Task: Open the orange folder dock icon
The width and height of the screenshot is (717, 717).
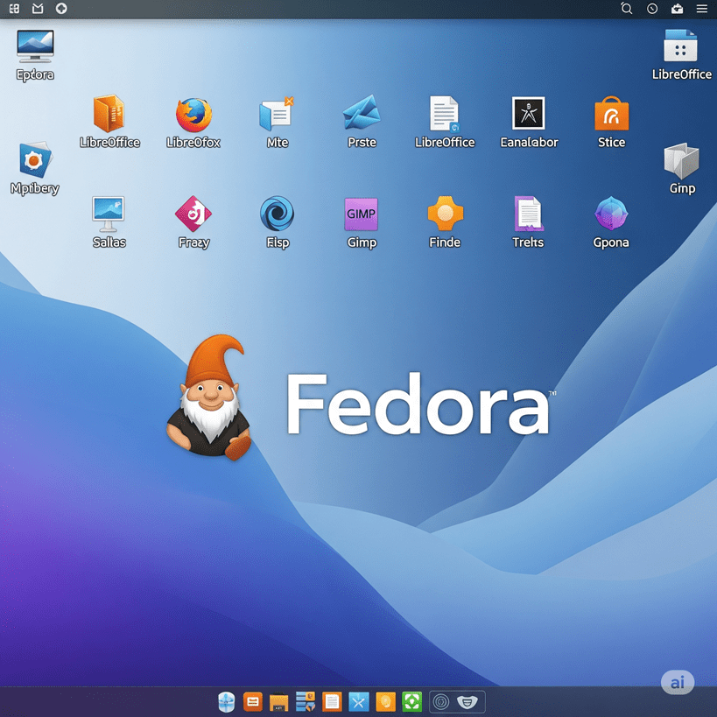Action: [278, 702]
